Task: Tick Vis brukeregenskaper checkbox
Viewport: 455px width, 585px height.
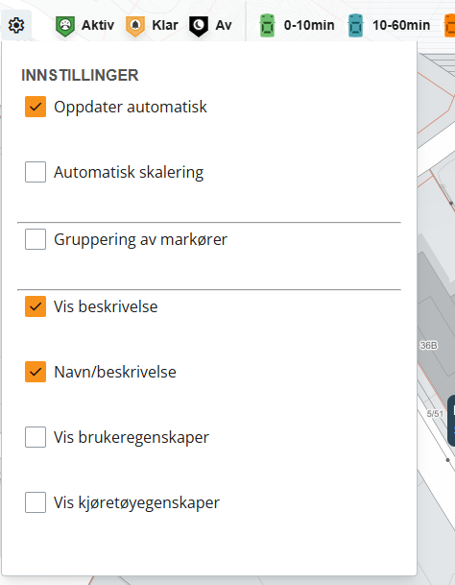Action: (x=36, y=437)
